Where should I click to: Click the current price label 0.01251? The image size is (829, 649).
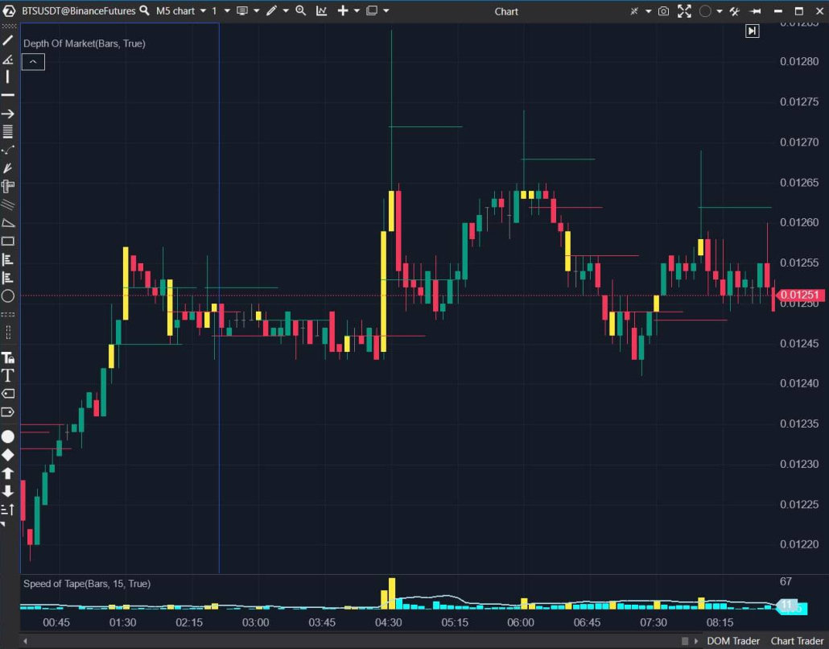(x=798, y=296)
